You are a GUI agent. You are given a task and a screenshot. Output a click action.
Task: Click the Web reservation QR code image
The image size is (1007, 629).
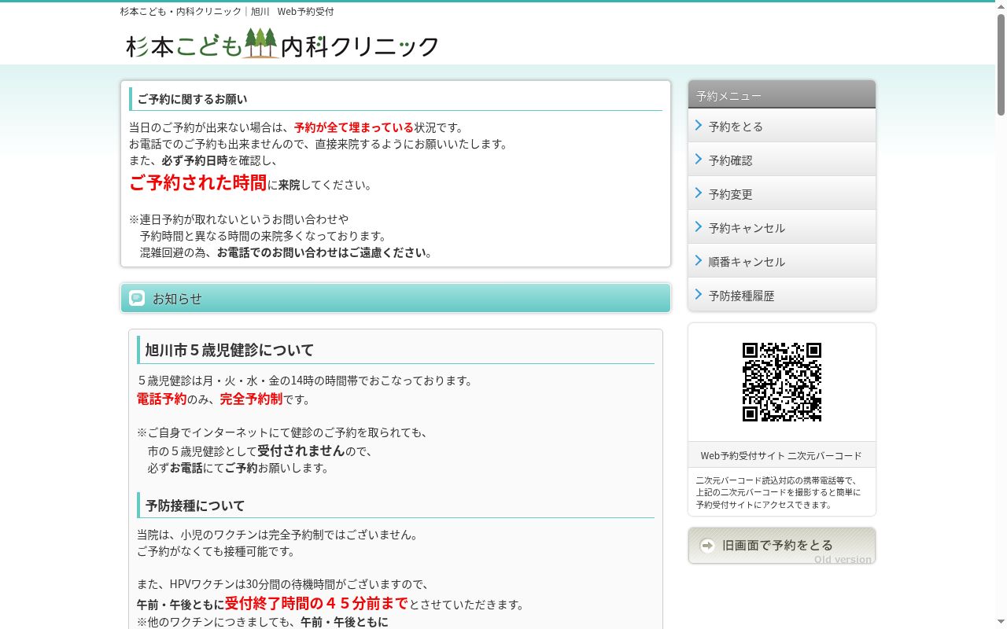point(782,382)
